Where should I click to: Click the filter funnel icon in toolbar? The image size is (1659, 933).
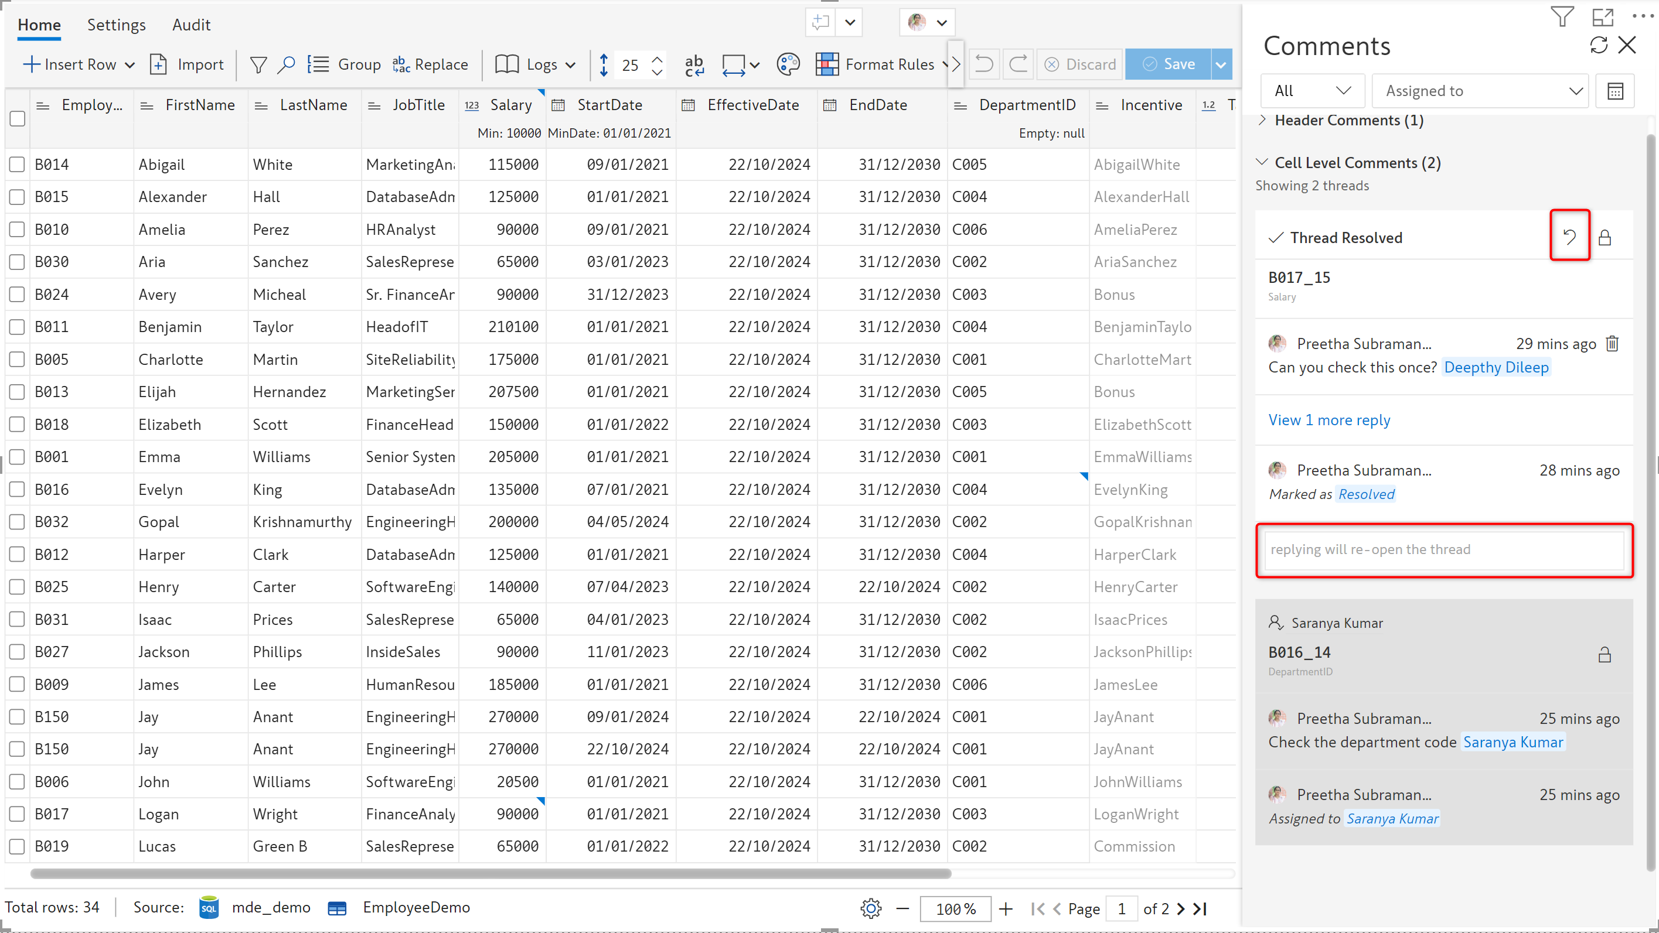[258, 64]
